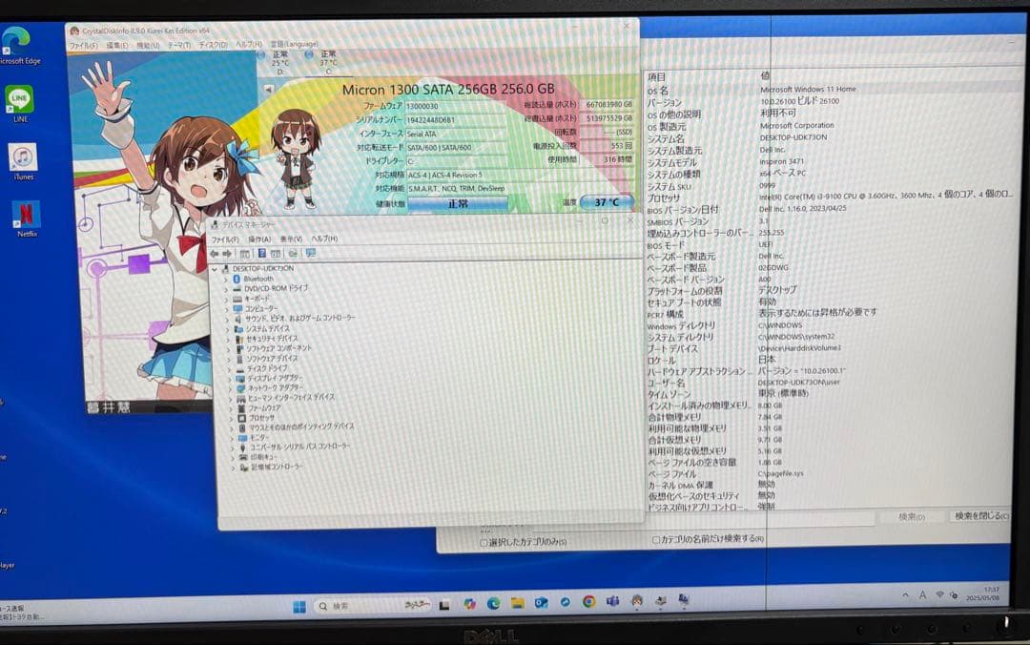Expand the Bluetooth node in Device Manager
The width and height of the screenshot is (1030, 645).
[x=228, y=280]
